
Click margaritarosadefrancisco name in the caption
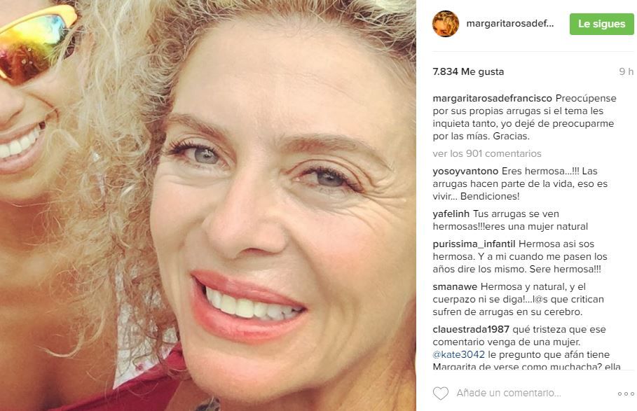[493, 98]
